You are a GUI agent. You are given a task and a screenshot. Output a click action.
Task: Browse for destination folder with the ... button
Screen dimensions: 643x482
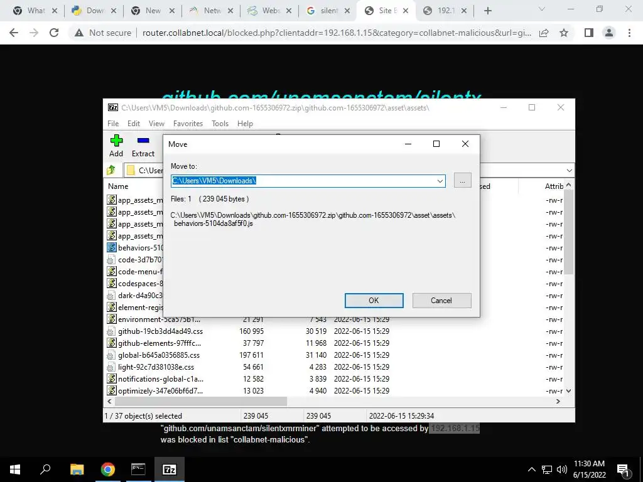(463, 180)
